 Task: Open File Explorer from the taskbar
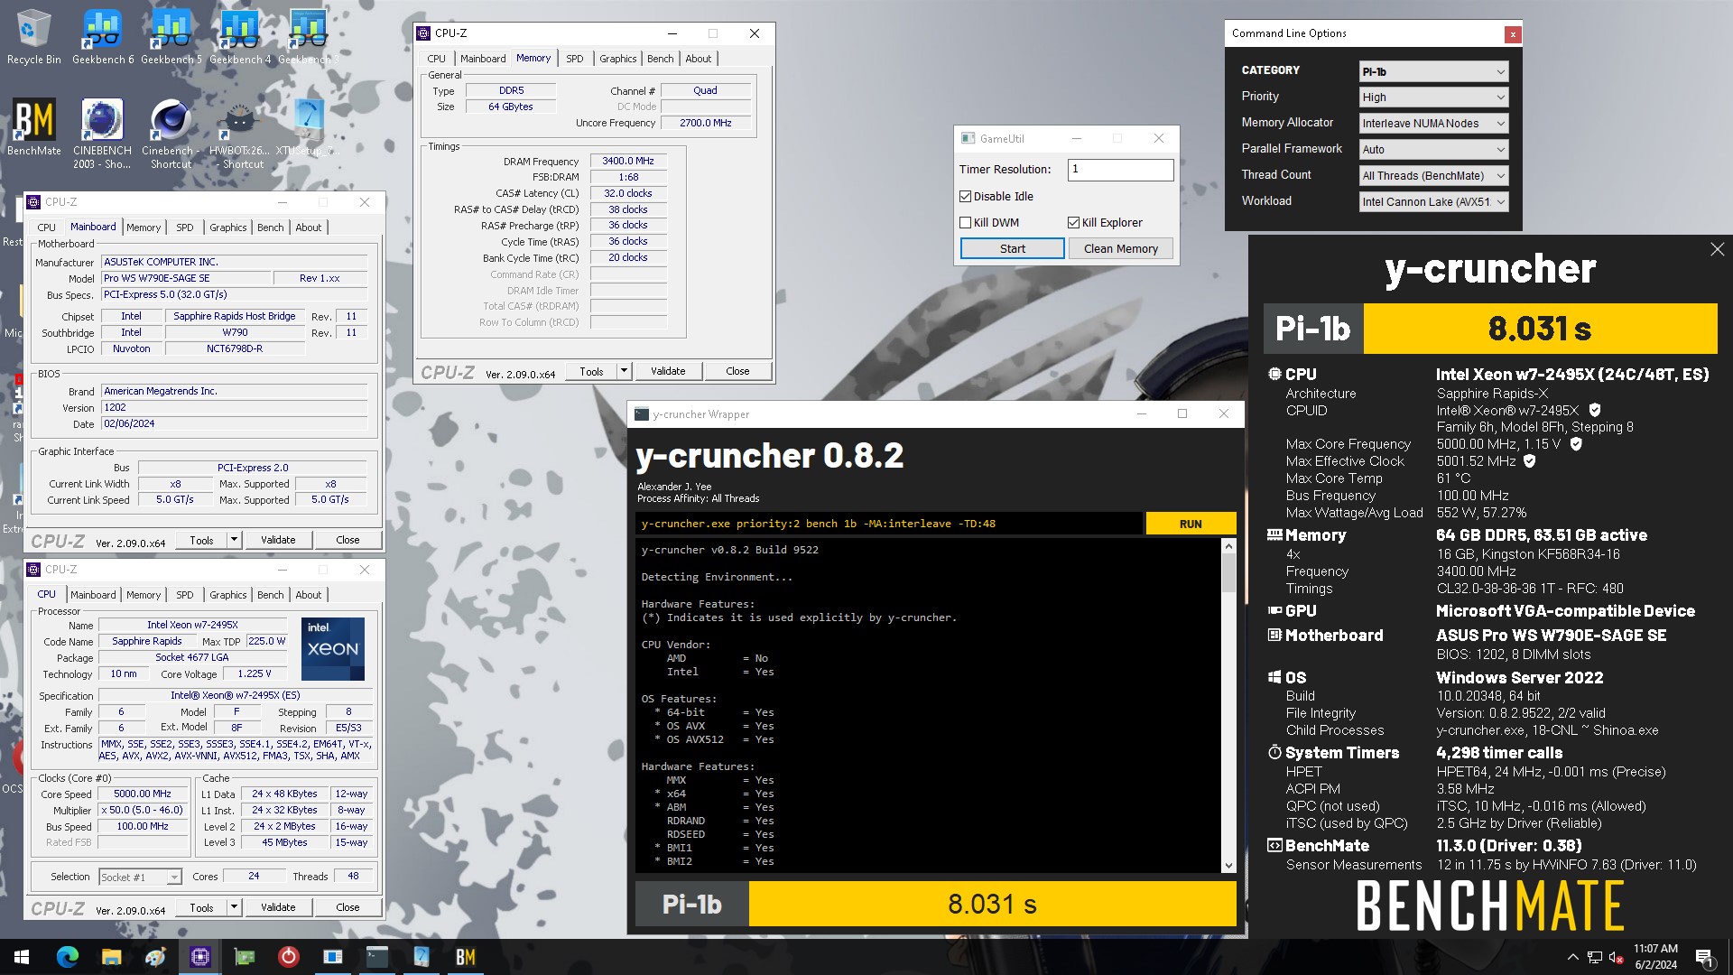pyautogui.click(x=111, y=957)
